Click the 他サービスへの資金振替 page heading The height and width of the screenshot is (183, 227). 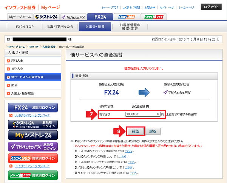pos(96,55)
